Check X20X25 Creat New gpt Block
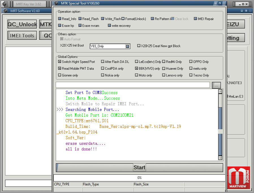 tap(139, 46)
